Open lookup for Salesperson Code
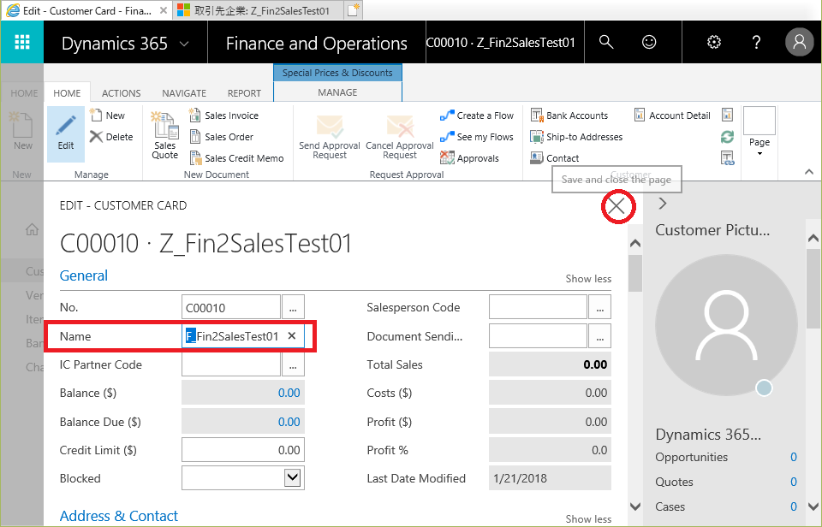The width and height of the screenshot is (822, 527). 599,307
